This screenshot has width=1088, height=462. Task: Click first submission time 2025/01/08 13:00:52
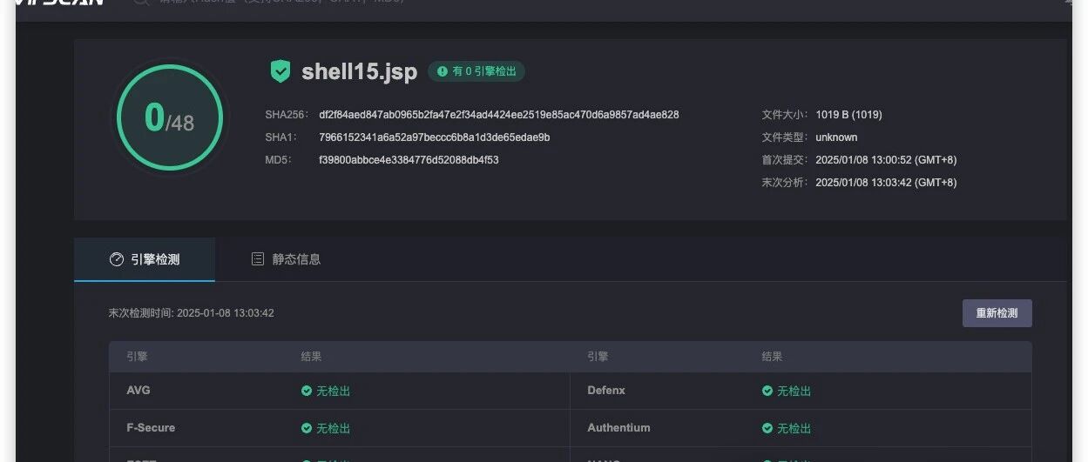pyautogui.click(x=862, y=160)
